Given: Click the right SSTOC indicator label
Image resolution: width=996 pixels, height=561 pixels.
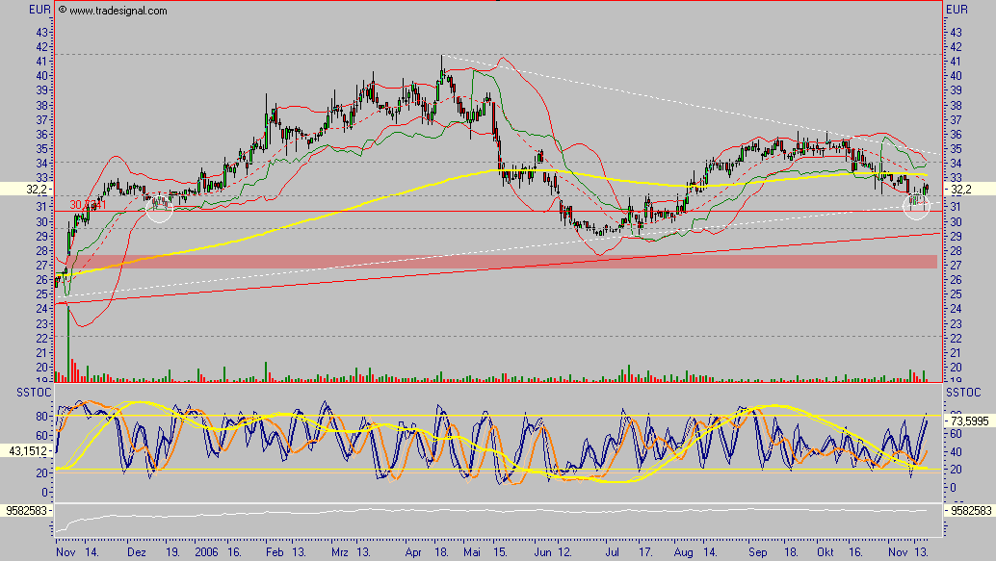Looking at the screenshot, I should [962, 394].
